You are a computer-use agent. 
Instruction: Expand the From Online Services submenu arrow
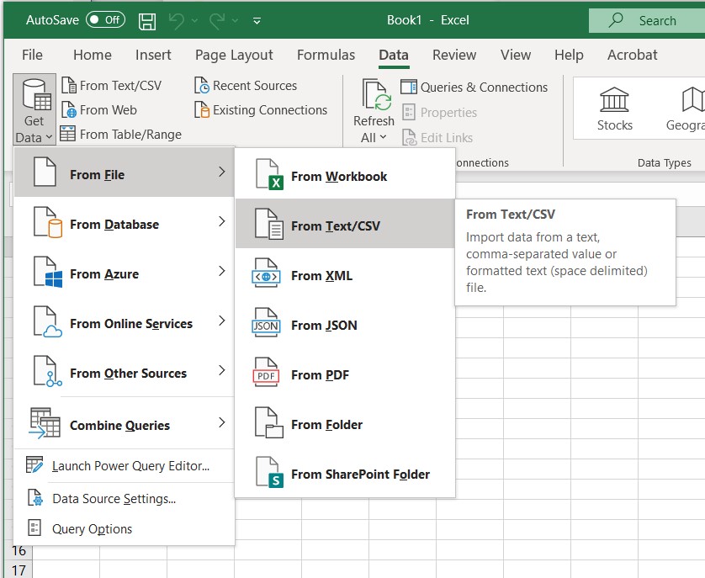click(221, 321)
